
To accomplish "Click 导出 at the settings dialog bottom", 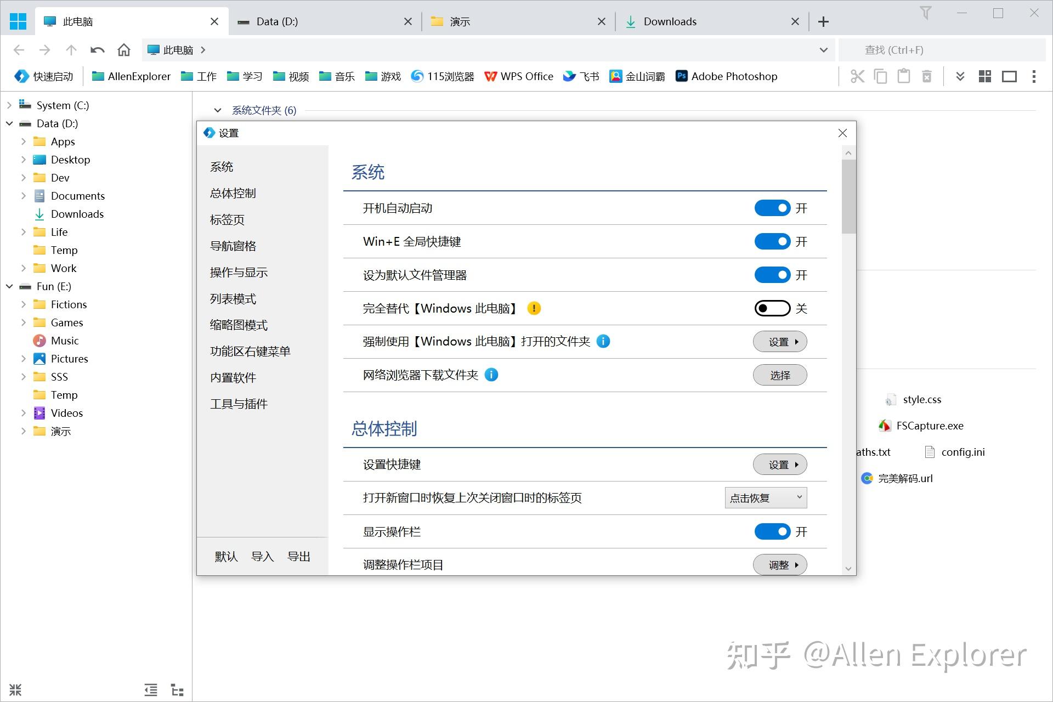I will point(298,556).
